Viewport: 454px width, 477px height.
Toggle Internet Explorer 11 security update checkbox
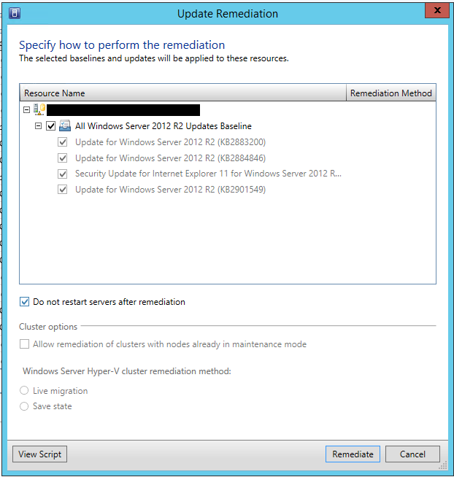(63, 174)
